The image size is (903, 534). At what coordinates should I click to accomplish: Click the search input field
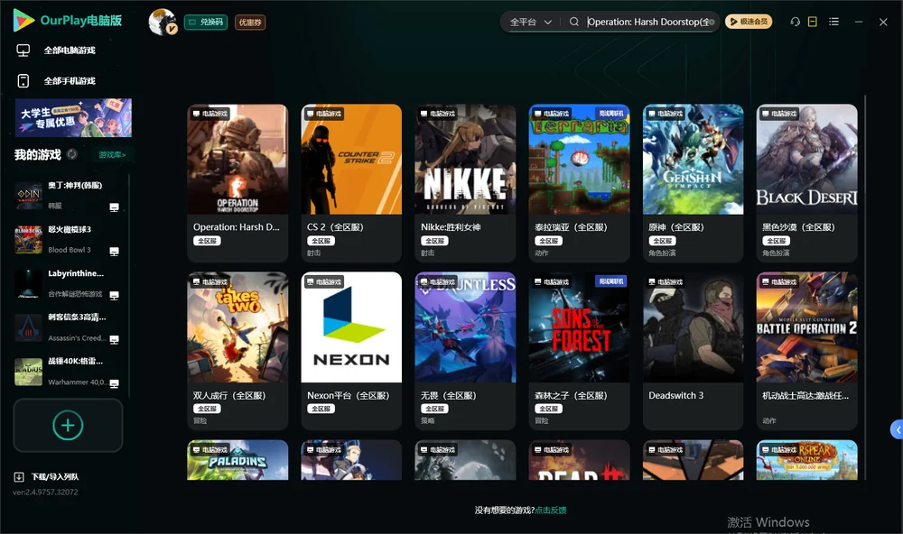point(647,22)
